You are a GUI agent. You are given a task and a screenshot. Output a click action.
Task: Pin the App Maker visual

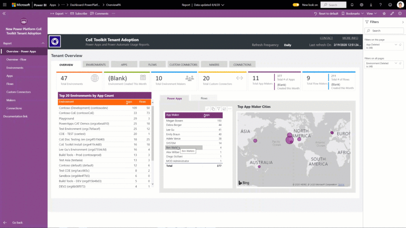(x=207, y=109)
